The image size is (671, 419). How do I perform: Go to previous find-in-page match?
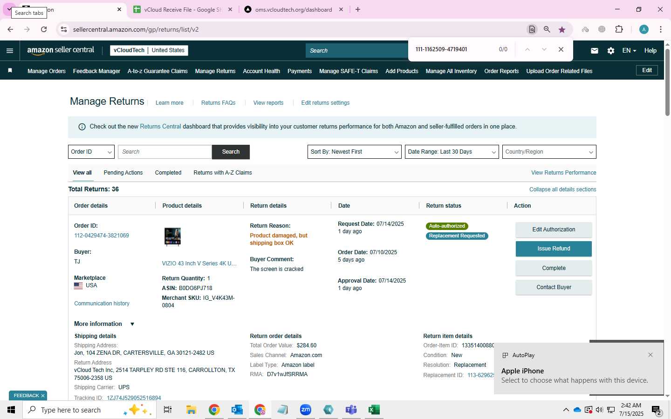527,49
